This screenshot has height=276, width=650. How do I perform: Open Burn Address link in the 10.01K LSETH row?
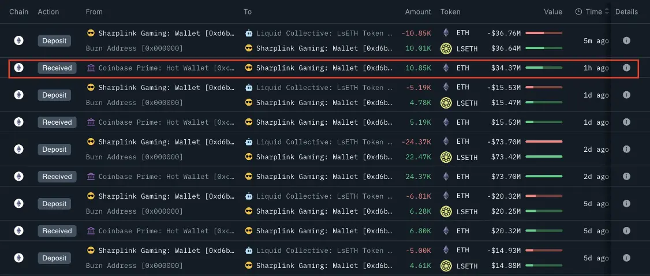pos(134,49)
